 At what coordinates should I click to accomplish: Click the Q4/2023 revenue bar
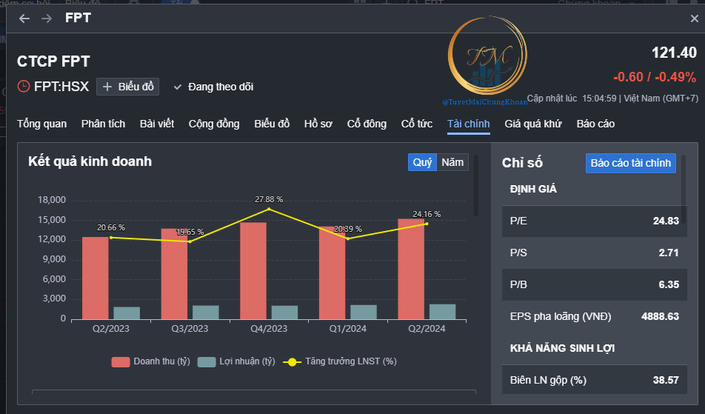click(253, 270)
